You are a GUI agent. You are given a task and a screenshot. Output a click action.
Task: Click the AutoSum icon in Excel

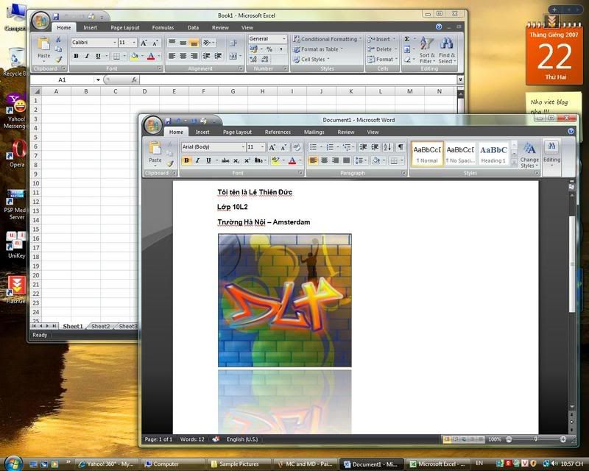click(x=407, y=39)
